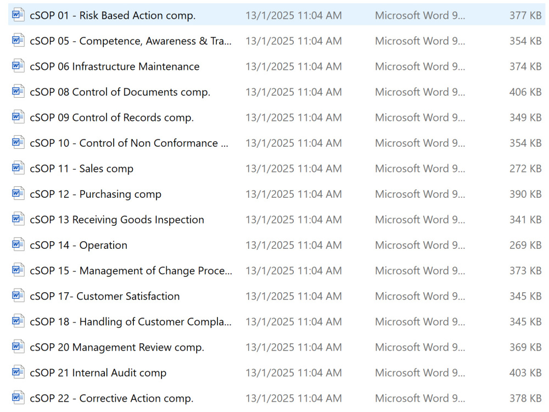Click name cSOP 18 - Handling of Customer Compla...
The image size is (549, 412).
coord(131,322)
